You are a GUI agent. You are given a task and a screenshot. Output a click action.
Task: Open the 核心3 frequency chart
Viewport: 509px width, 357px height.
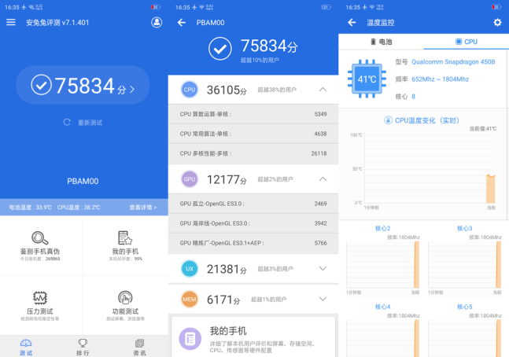[464, 264]
